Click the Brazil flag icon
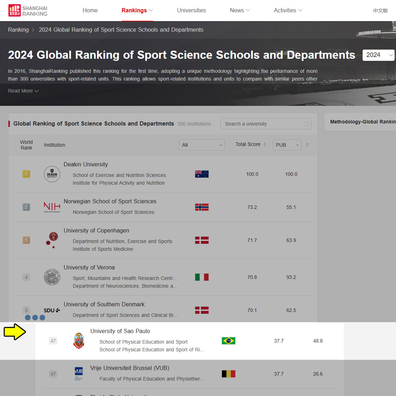This screenshot has height=396, width=396. 229,341
